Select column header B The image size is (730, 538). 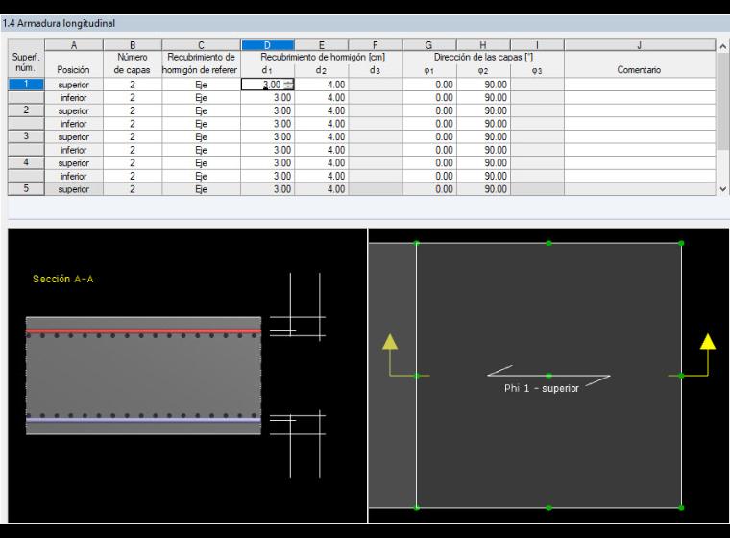(133, 45)
